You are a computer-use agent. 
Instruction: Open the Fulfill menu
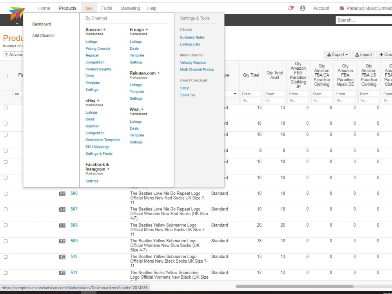click(107, 8)
